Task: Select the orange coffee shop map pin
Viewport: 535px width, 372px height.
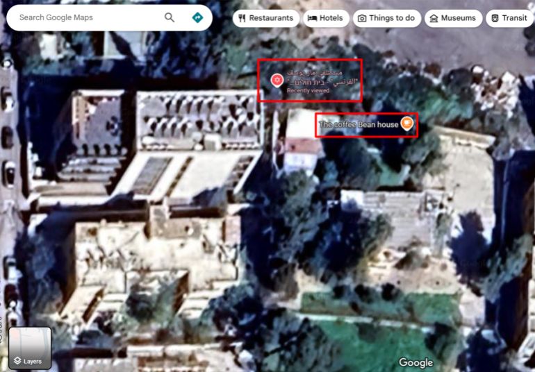Action: point(407,124)
